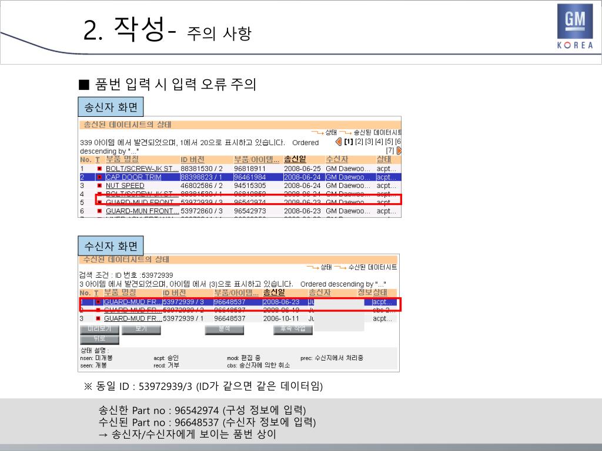The image size is (602, 451).
Task: Click red icon in receiver row 53972939 / 1
Action: tap(98, 318)
